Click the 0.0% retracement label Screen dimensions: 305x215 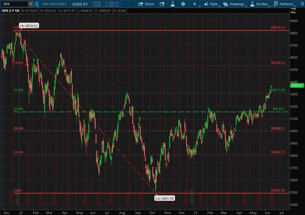click(18, 190)
